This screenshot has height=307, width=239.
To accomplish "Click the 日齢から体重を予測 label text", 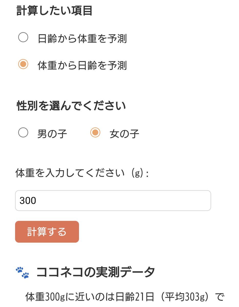I will click(82, 38).
